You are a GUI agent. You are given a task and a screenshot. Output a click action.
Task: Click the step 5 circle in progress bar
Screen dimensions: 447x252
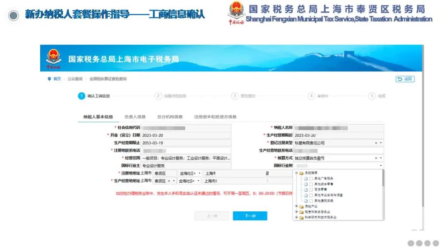(x=372, y=96)
